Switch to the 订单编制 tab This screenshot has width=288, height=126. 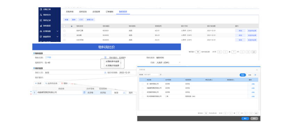pyautogui.click(x=110, y=11)
